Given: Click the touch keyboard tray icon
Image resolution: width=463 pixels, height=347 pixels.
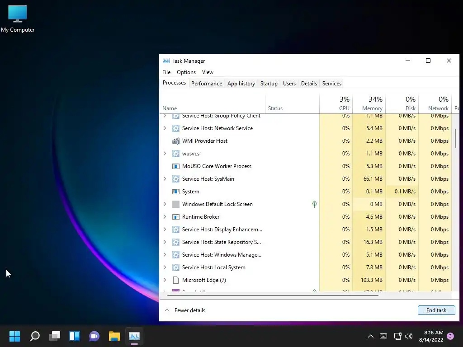Looking at the screenshot, I should (x=383, y=336).
